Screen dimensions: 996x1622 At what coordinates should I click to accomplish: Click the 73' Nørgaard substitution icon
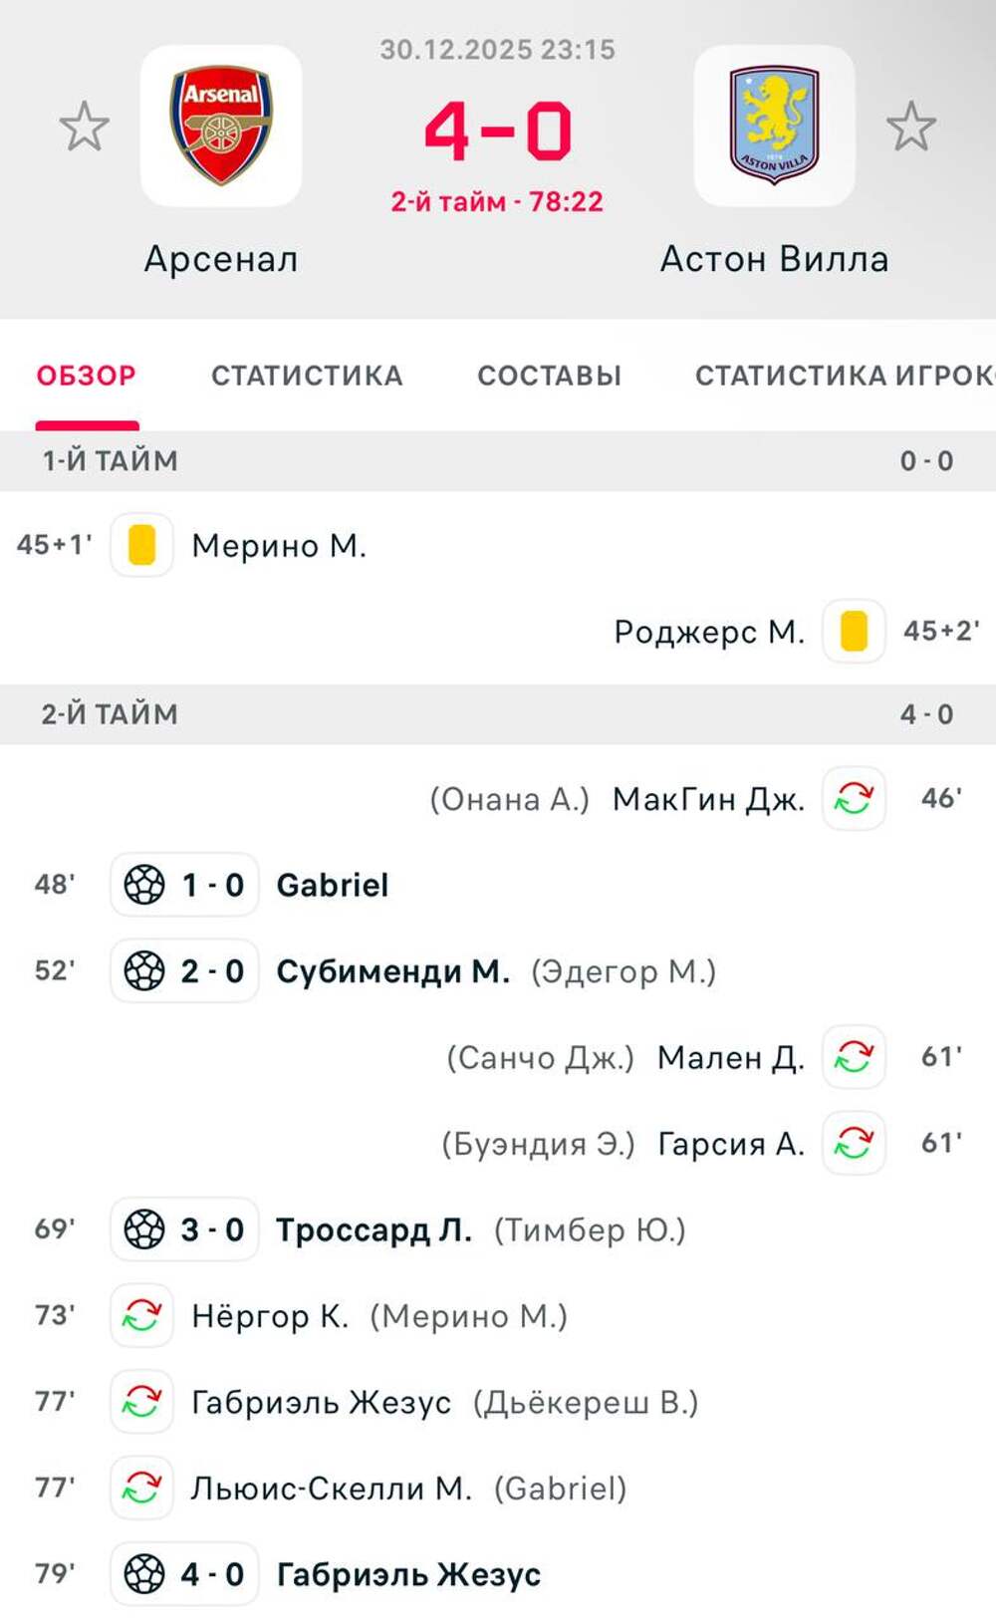(x=141, y=1316)
